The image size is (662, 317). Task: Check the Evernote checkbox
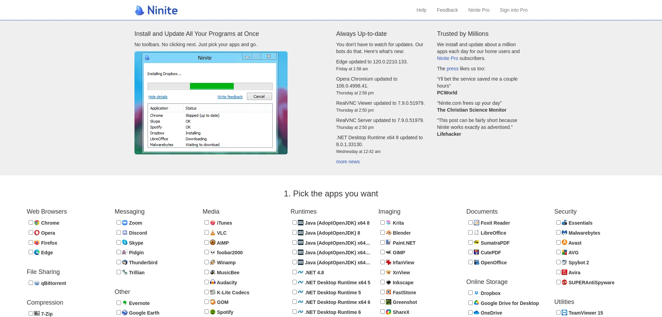(x=119, y=303)
